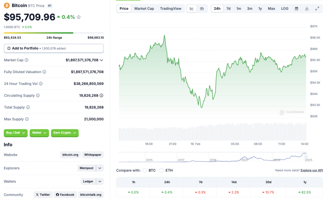Click the 7d 0.3% performance cell
This screenshot has height=198, width=324.
[x=200, y=192]
